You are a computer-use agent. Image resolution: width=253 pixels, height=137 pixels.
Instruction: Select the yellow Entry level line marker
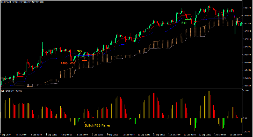tap(85, 53)
